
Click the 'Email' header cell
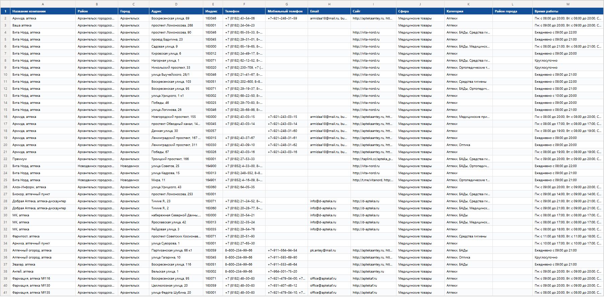pos(329,11)
